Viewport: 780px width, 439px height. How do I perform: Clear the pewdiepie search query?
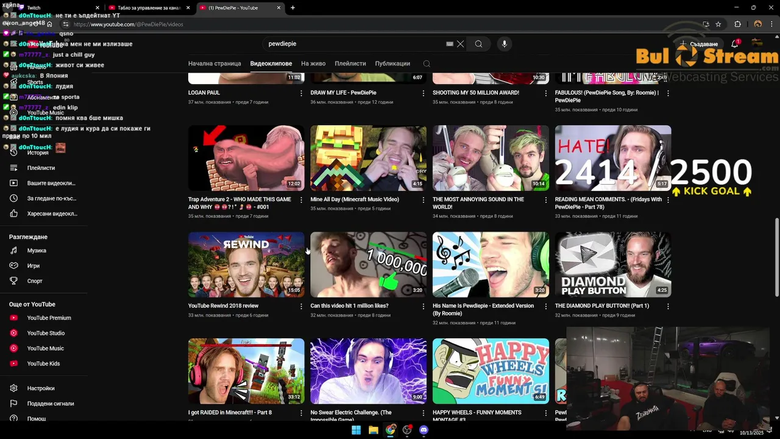click(461, 44)
